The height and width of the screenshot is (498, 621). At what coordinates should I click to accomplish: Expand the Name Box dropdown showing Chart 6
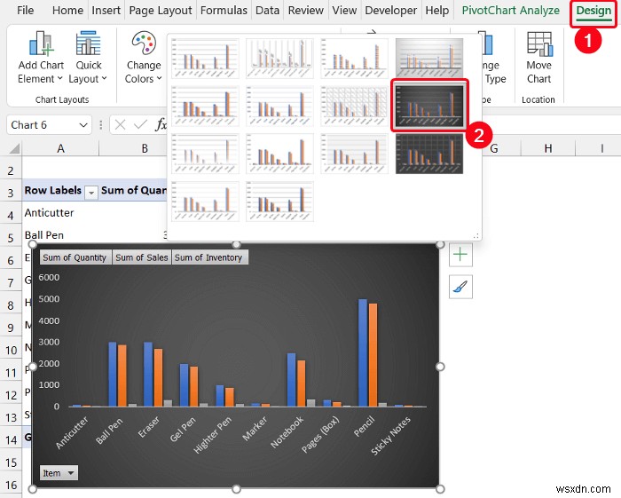coord(83,125)
